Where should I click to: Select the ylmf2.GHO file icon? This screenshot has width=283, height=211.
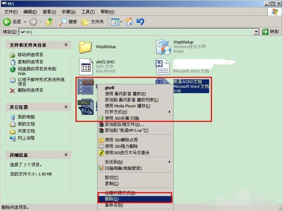[86, 67]
